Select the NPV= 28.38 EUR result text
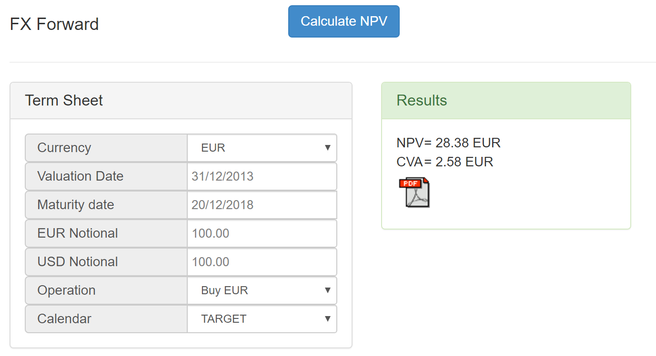This screenshot has width=656, height=356. pyautogui.click(x=448, y=143)
